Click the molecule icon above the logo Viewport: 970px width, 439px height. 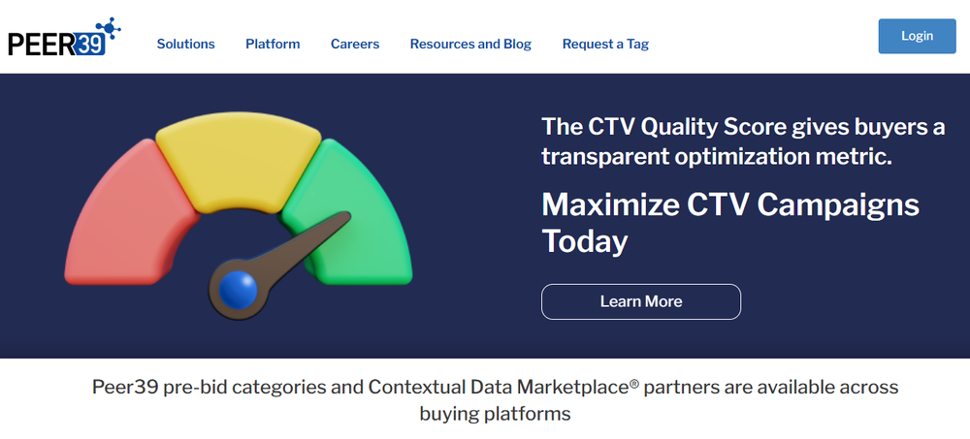[x=108, y=28]
